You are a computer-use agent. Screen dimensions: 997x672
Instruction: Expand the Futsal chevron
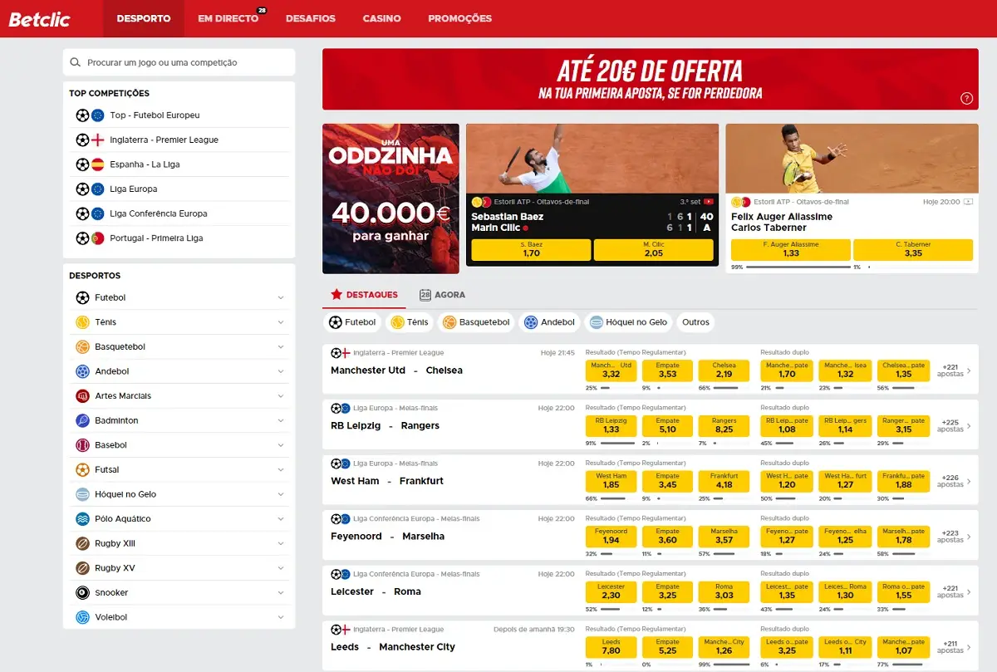pos(281,469)
